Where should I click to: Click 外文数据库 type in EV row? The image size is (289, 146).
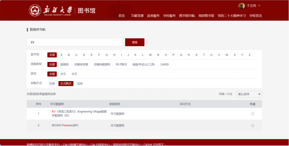[117, 113]
